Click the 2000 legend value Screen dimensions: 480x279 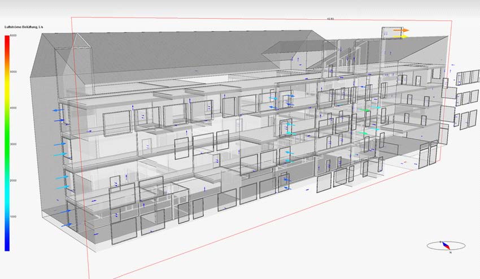pos(14,180)
